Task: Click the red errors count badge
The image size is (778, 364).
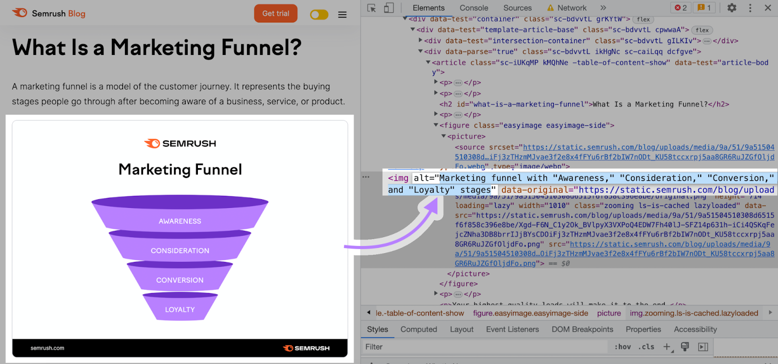Action: (x=681, y=8)
